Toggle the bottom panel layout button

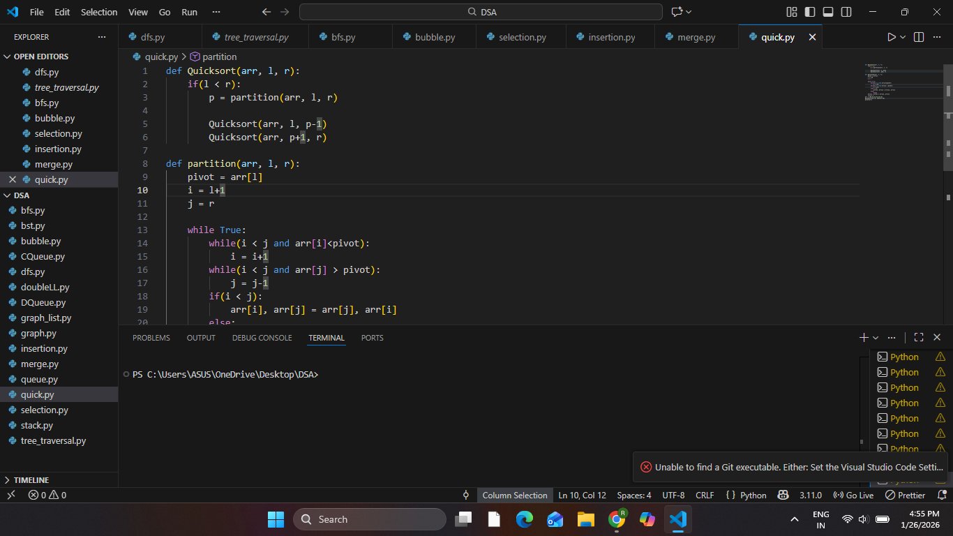click(x=828, y=12)
